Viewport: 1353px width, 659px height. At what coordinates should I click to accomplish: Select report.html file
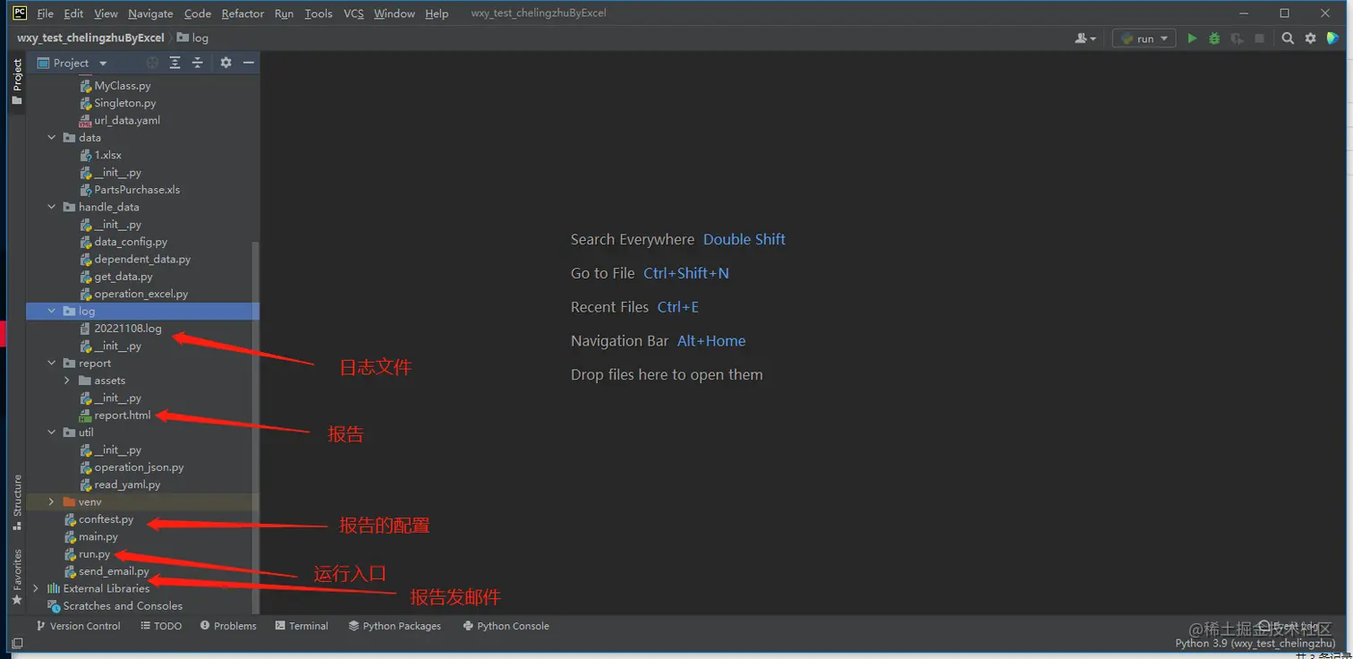123,415
